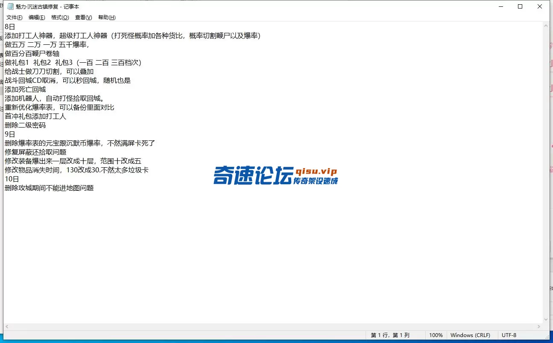Click the horizontal scrollbar left arrow
553x343 pixels.
[x=7, y=327]
